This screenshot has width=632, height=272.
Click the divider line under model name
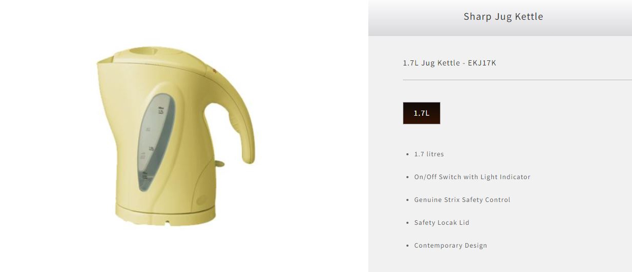click(x=517, y=80)
